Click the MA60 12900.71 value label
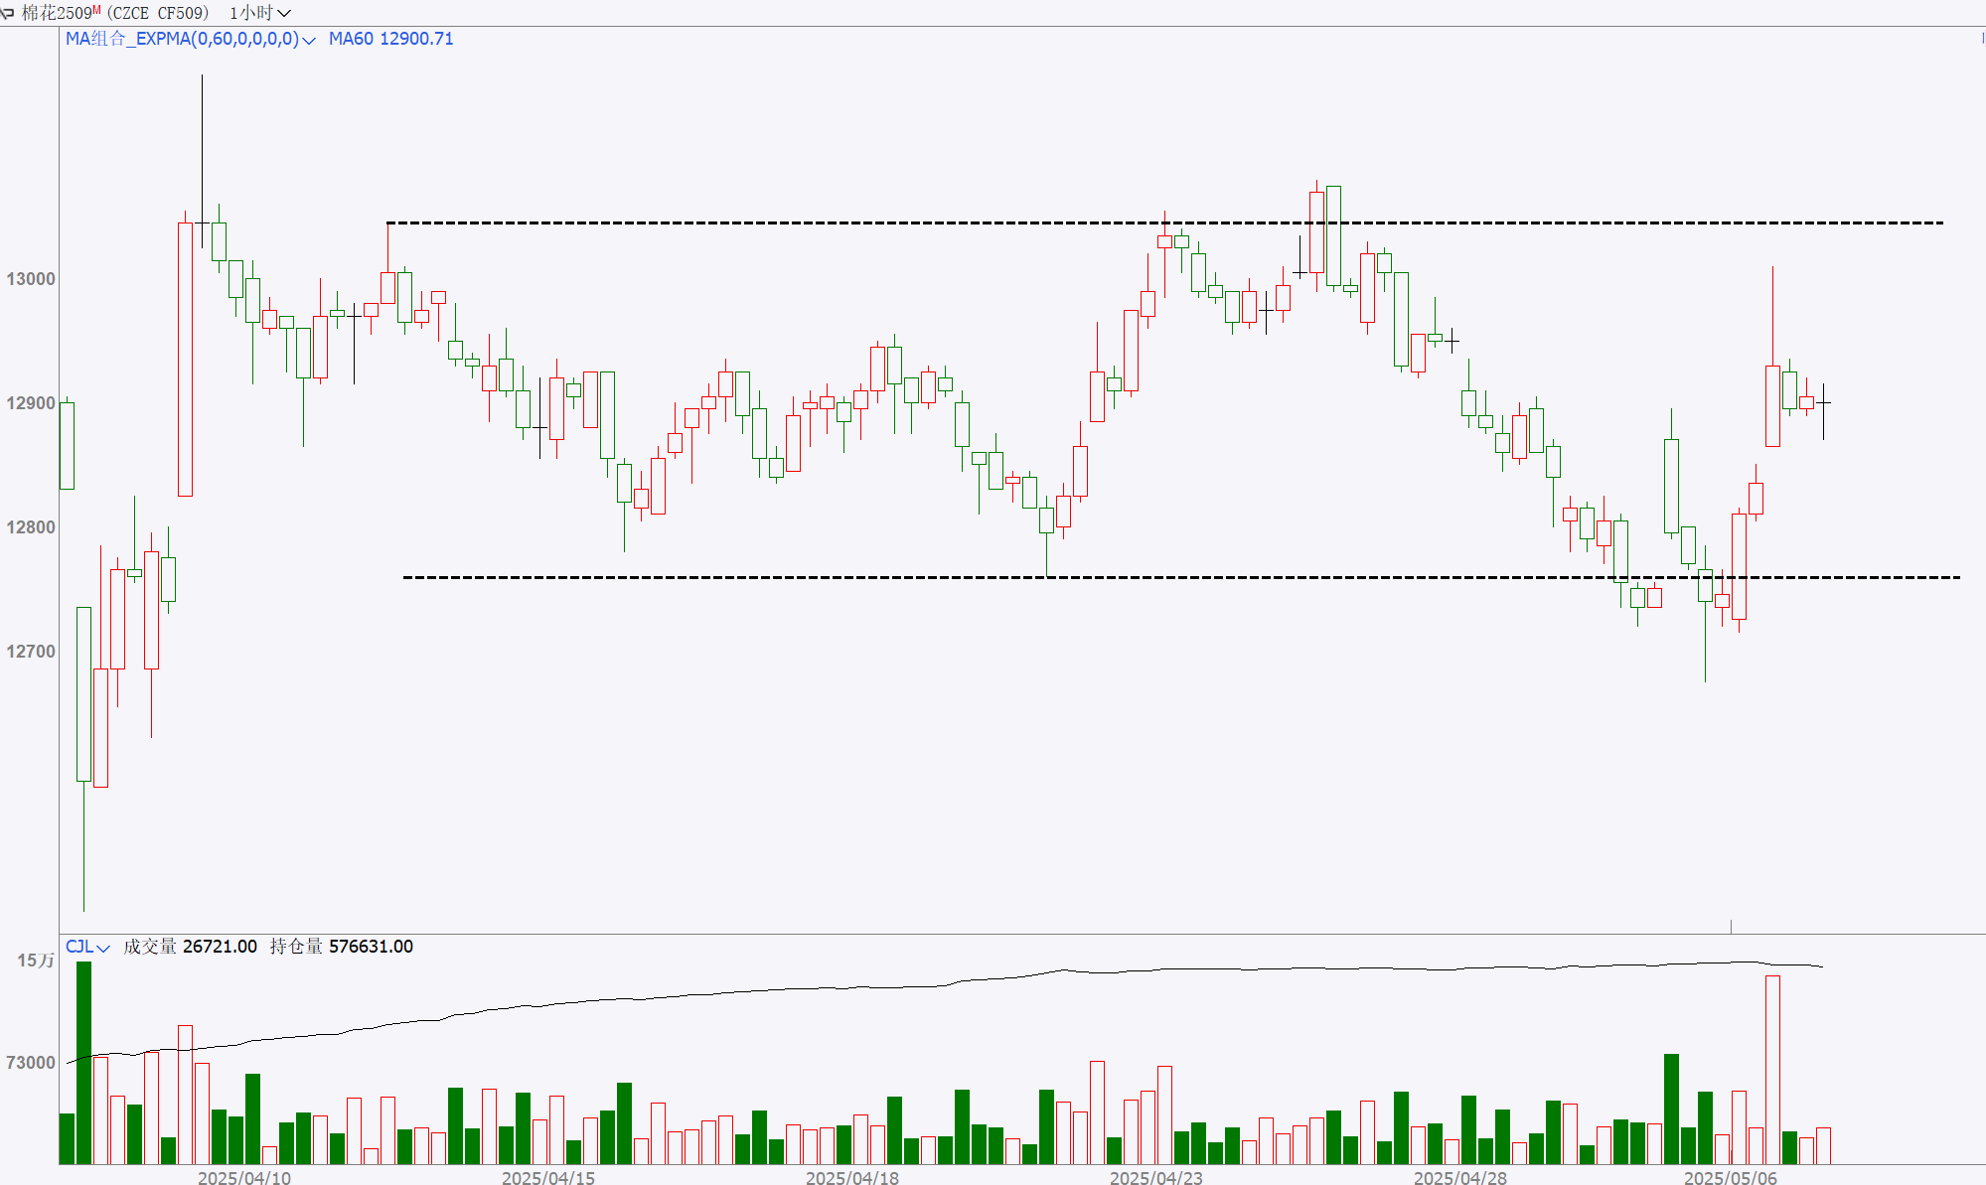 390,39
